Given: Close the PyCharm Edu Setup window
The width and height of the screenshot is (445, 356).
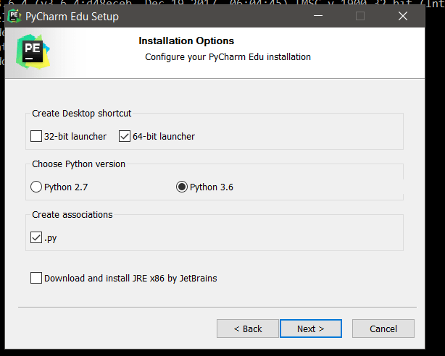Looking at the screenshot, I should [x=403, y=16].
